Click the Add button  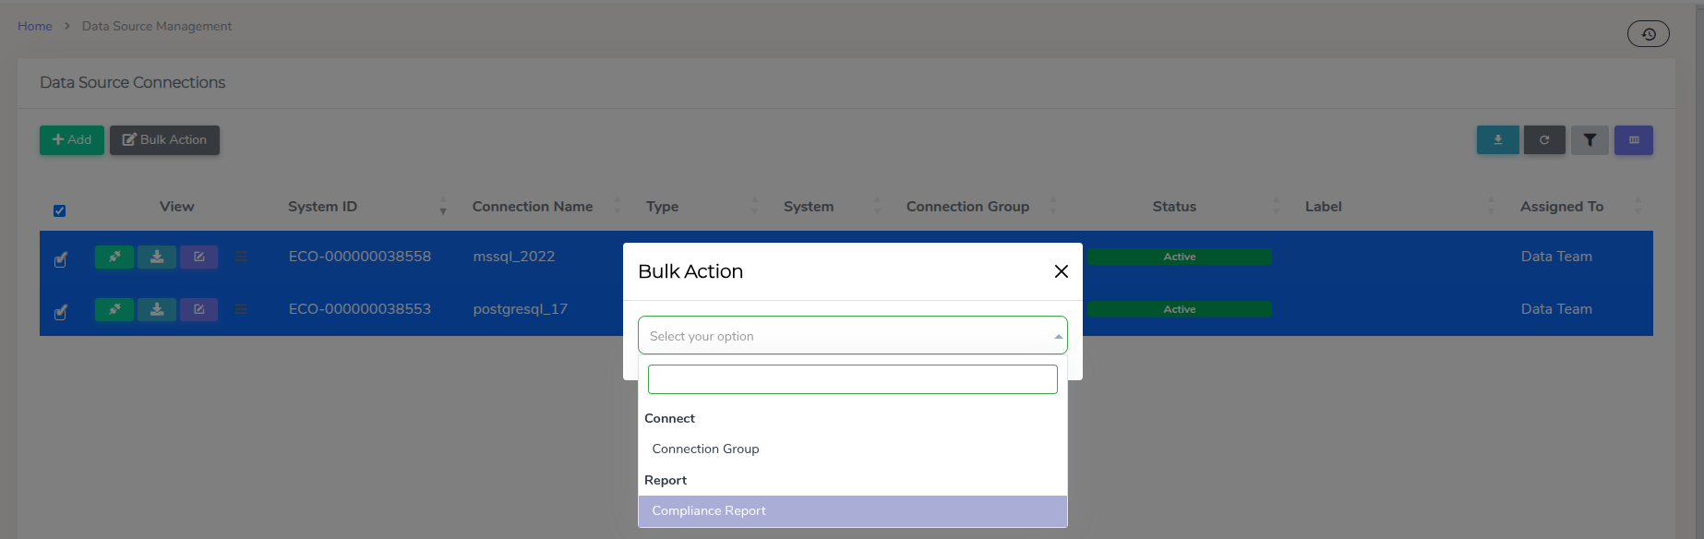pyautogui.click(x=72, y=140)
